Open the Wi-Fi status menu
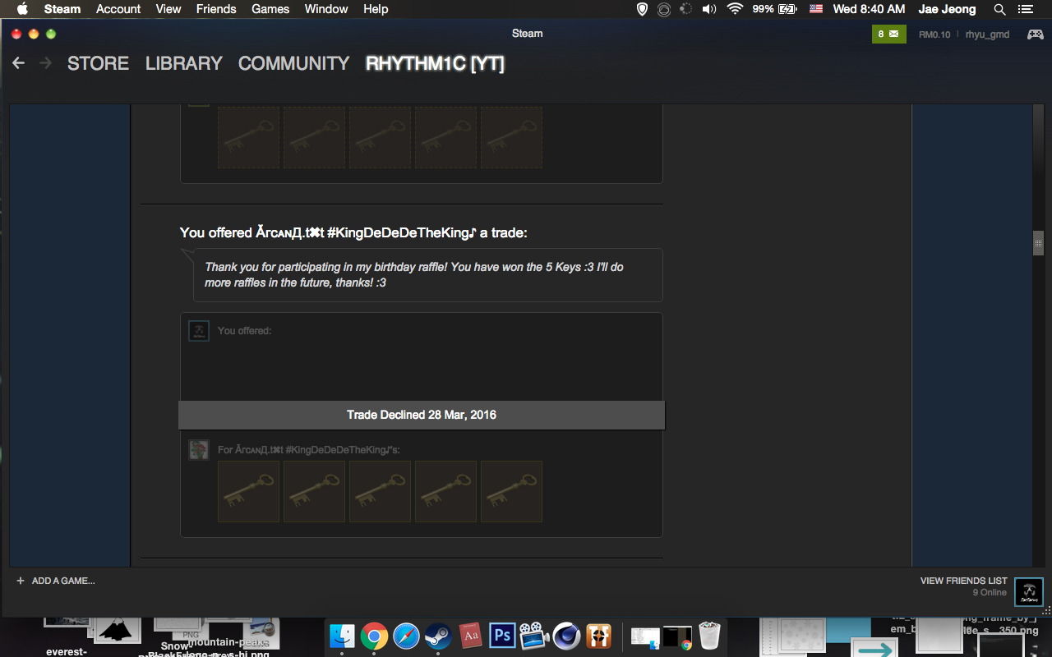Image resolution: width=1052 pixels, height=657 pixels. (735, 9)
